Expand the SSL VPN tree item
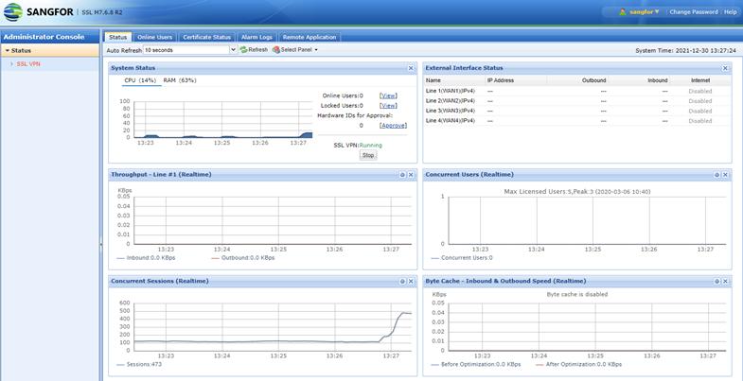This screenshot has width=743, height=381. [11, 64]
